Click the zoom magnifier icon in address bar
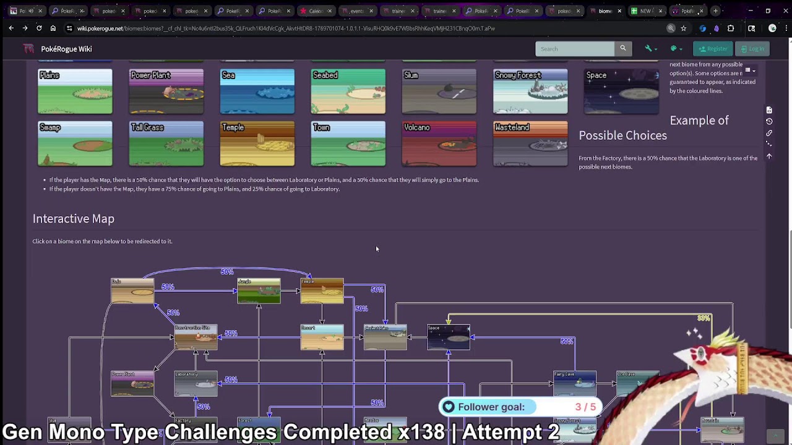The image size is (792, 445). coord(671,28)
